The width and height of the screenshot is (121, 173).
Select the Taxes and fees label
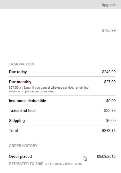[x=22, y=110]
